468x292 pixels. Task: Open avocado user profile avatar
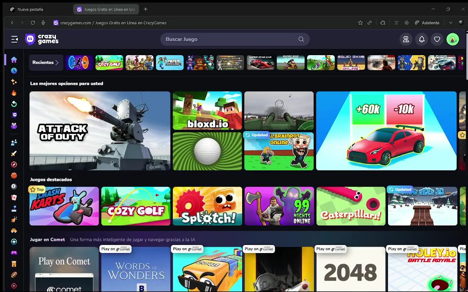click(453, 39)
